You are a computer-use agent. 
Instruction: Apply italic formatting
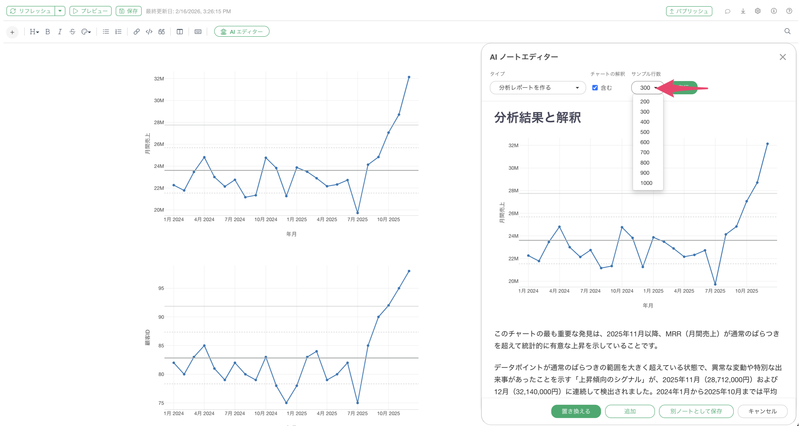coord(60,32)
